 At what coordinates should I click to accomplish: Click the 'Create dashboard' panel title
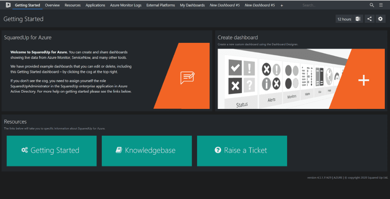[x=237, y=38]
